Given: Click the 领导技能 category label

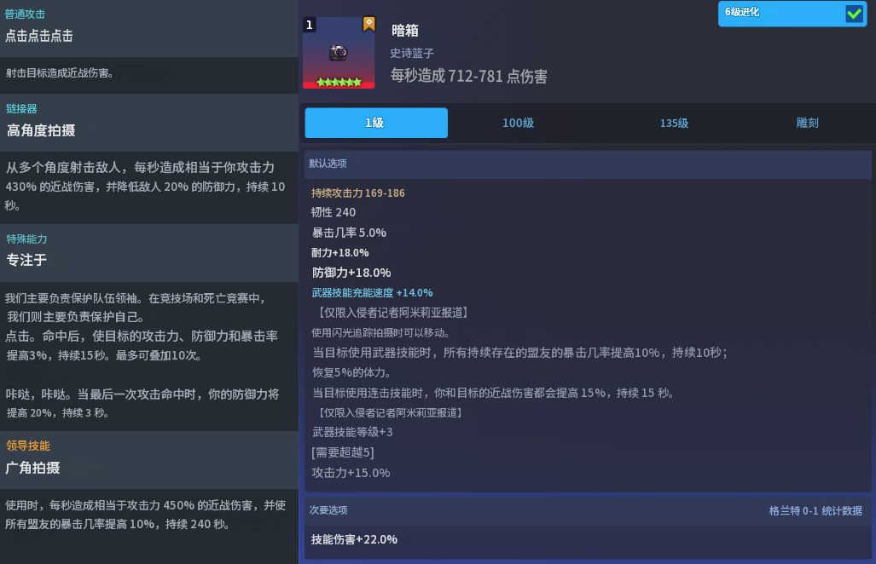Looking at the screenshot, I should pyautogui.click(x=28, y=446).
